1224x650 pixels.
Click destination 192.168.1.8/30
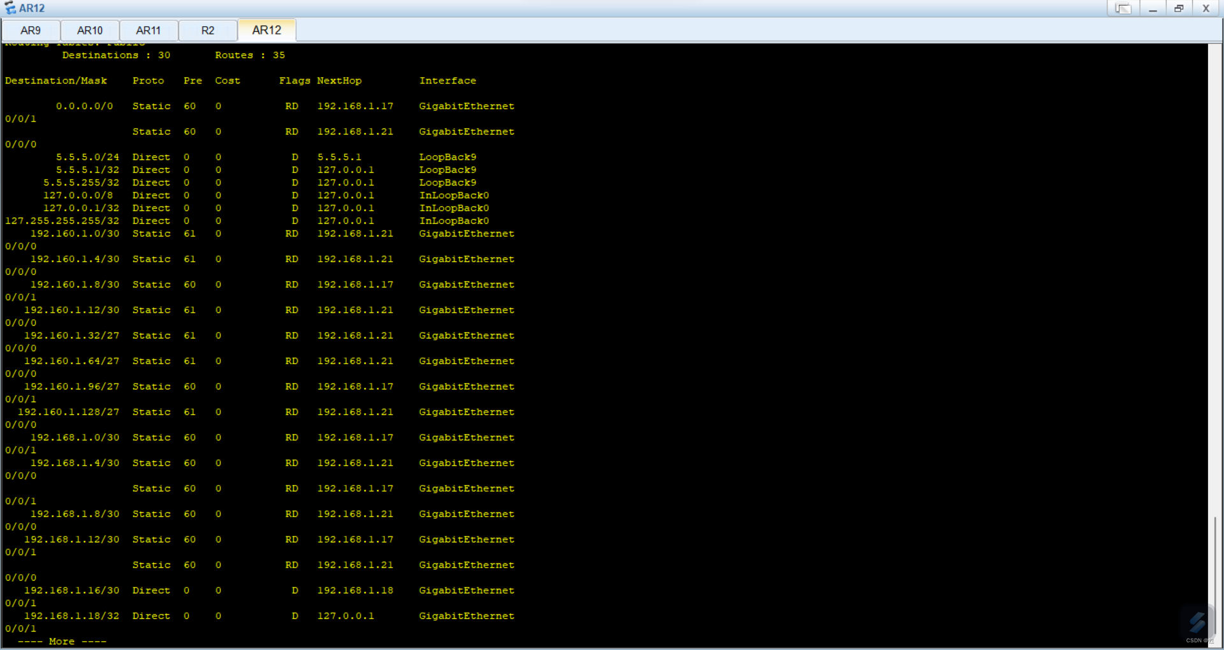(x=75, y=514)
